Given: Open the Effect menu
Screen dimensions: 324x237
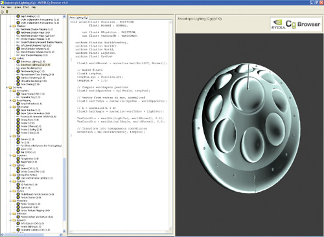Looking at the screenshot, I should (26, 7).
